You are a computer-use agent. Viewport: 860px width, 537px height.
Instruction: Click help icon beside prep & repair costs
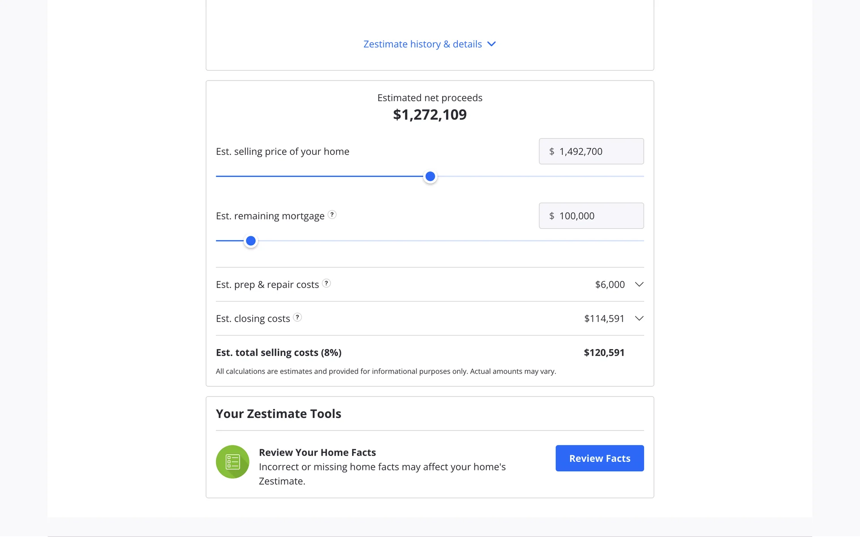(x=327, y=283)
